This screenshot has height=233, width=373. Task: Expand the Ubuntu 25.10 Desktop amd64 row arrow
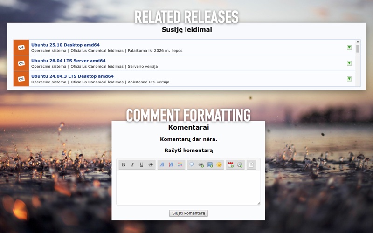[x=349, y=48]
